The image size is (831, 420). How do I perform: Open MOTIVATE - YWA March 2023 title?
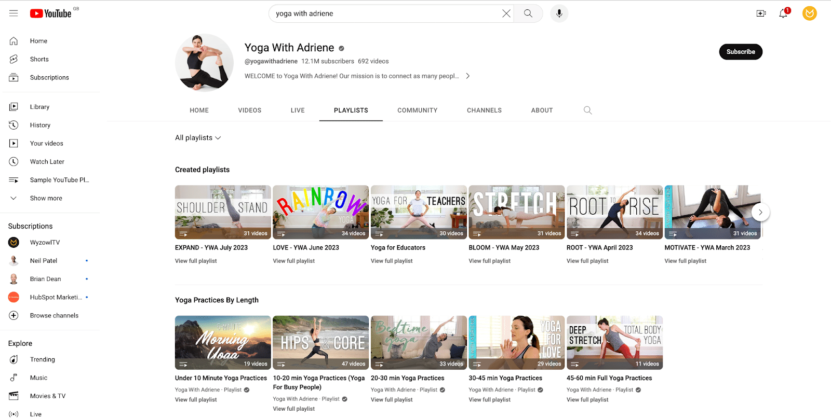[707, 248]
